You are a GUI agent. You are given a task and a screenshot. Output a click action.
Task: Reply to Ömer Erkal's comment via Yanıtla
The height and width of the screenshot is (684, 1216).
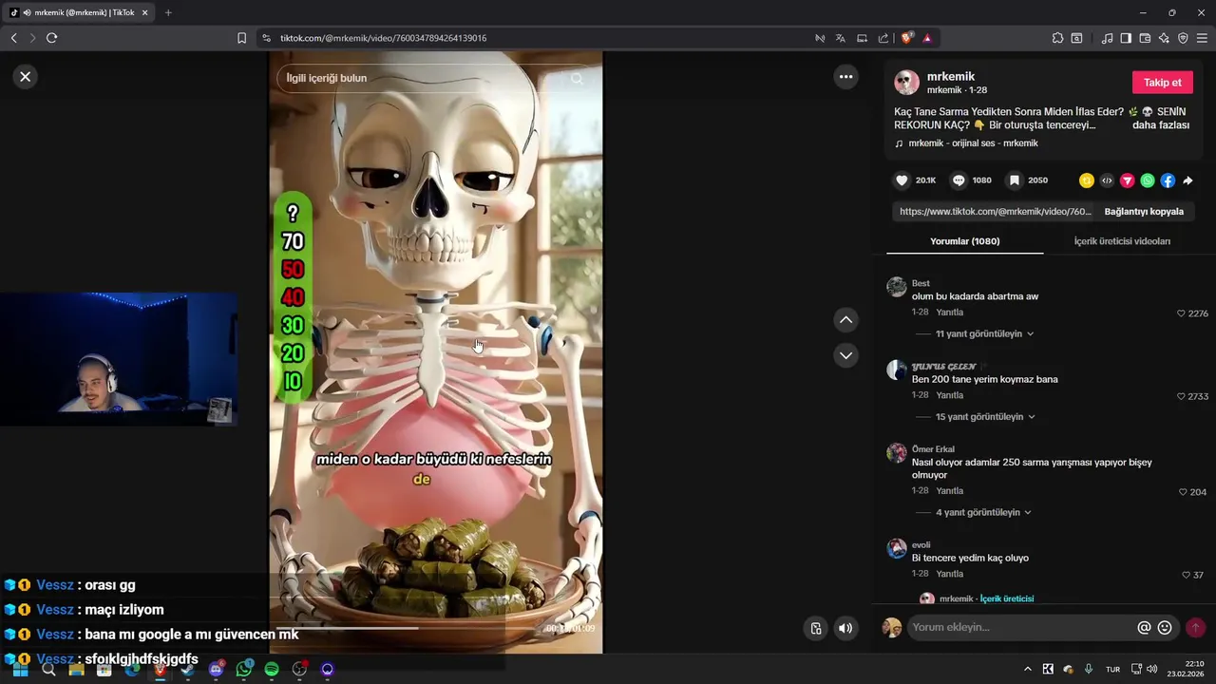[x=949, y=491]
